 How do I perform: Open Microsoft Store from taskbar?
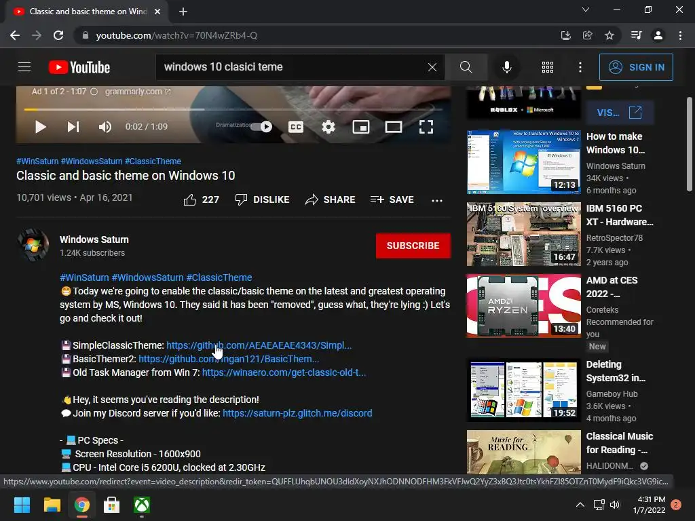pos(112,505)
